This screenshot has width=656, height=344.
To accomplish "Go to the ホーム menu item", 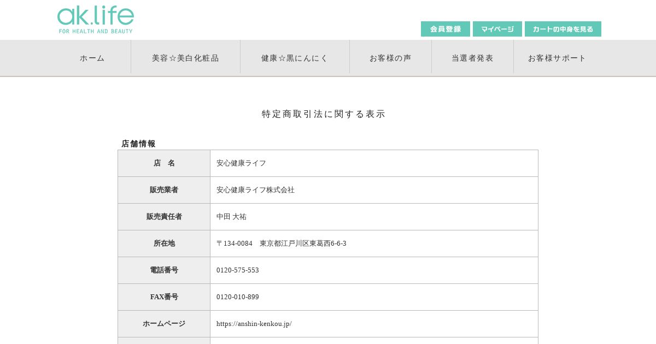I will click(92, 58).
